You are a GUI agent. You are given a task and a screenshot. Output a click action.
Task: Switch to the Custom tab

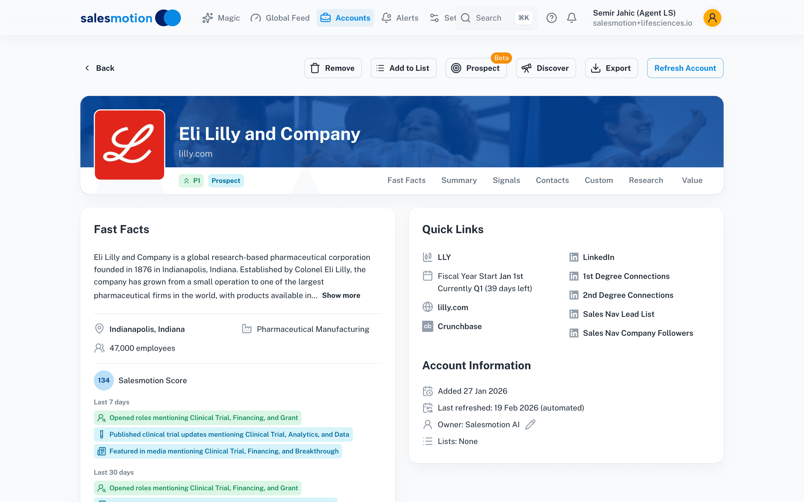coord(599,180)
